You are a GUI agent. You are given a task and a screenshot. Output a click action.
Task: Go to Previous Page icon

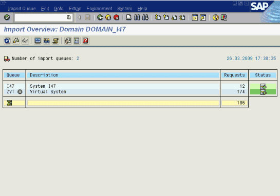[166, 17]
